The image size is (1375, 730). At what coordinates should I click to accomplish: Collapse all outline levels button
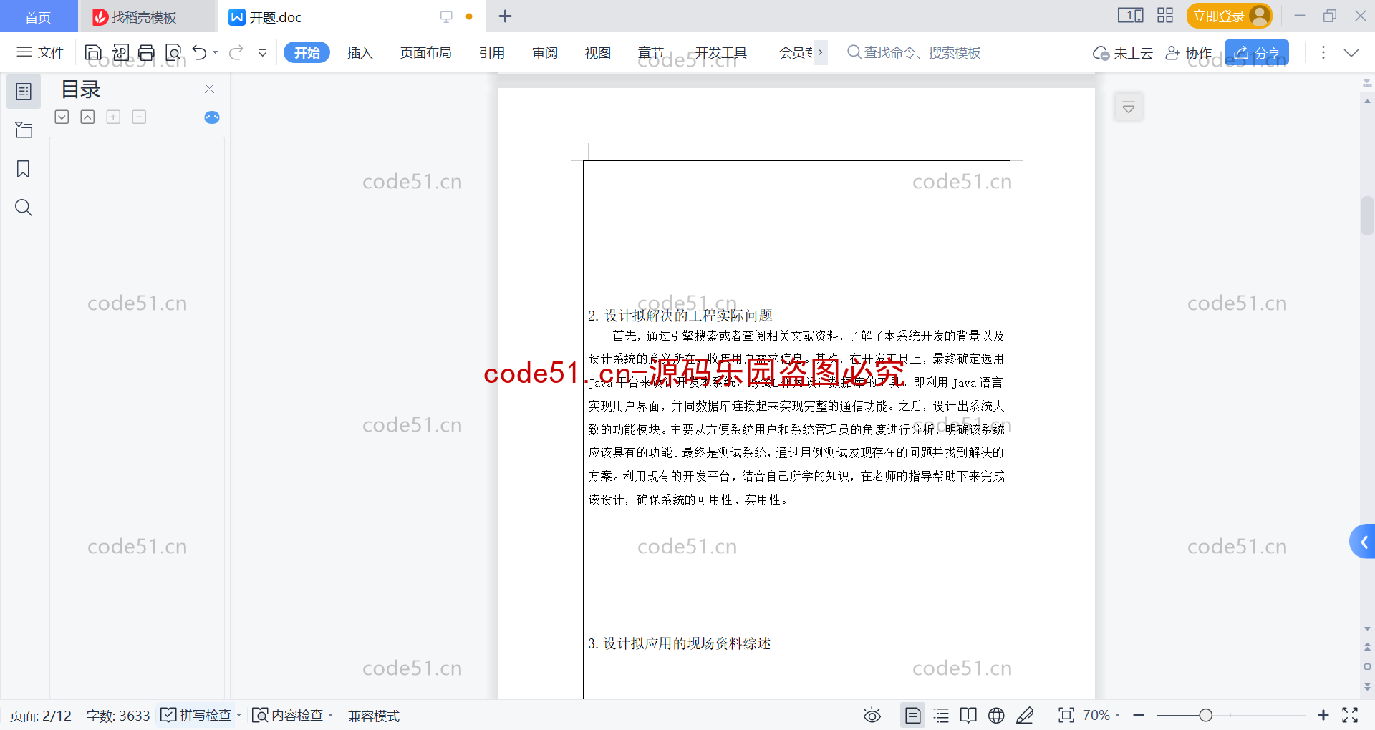point(87,117)
